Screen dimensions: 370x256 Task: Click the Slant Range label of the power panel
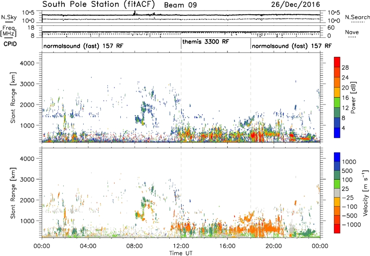[x=13, y=98]
